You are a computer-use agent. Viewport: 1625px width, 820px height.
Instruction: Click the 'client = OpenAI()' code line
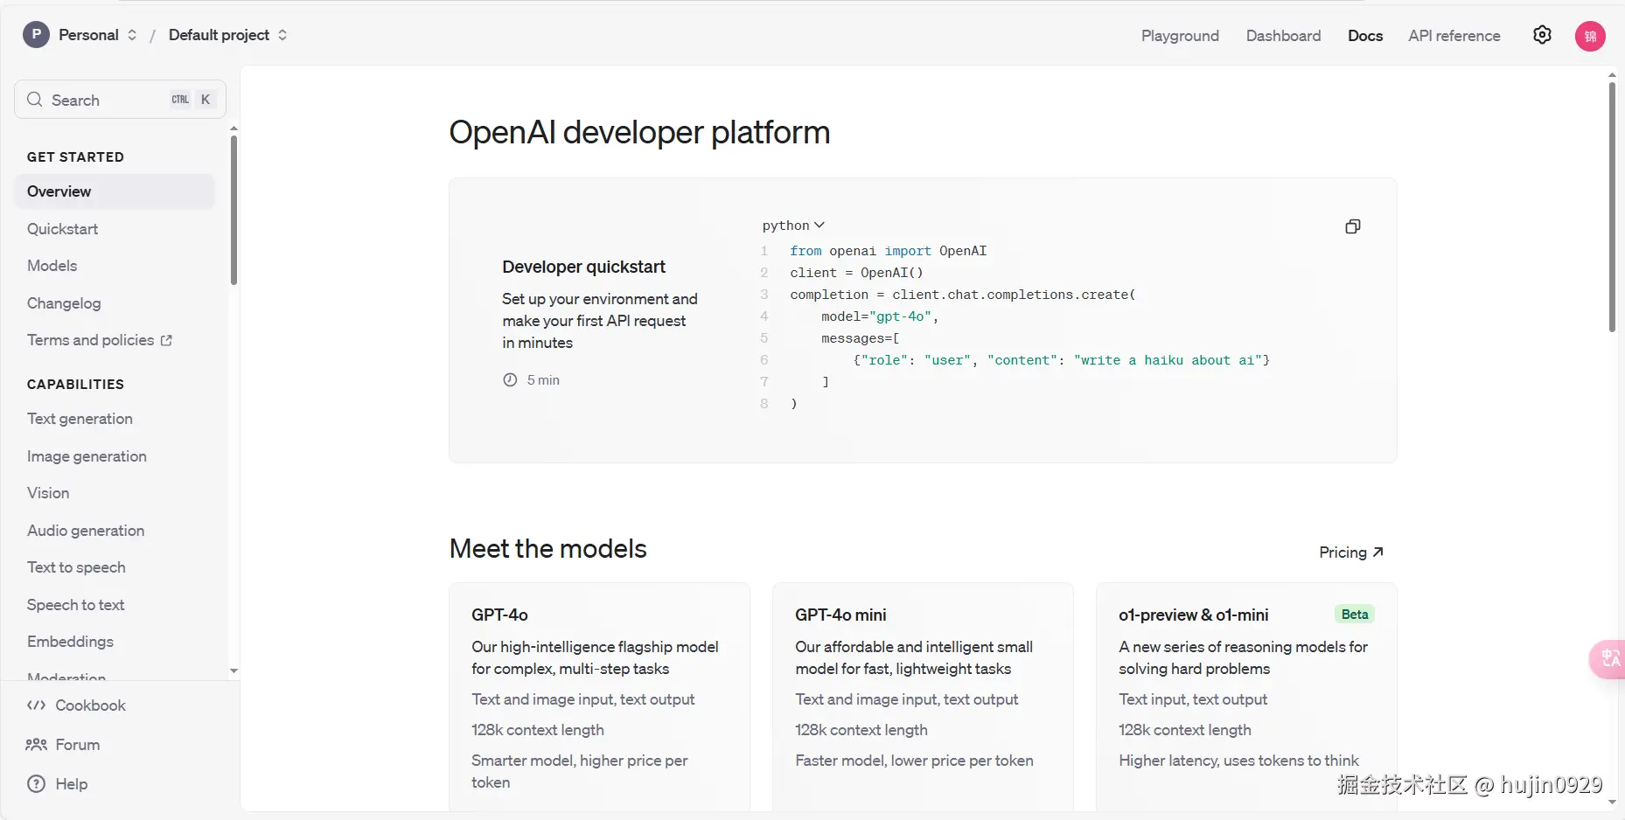pos(856,273)
